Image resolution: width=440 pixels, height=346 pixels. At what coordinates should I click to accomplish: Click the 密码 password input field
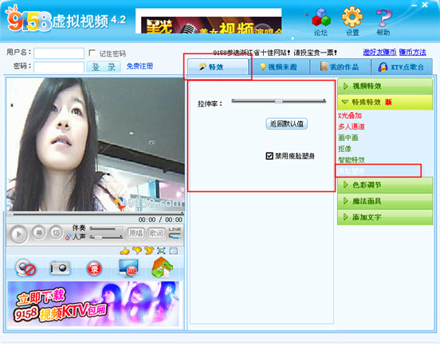[x=59, y=67]
